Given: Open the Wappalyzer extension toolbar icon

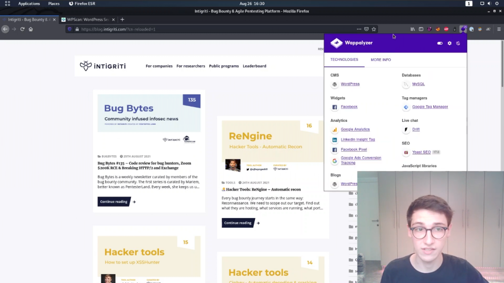Looking at the screenshot, I should [463, 29].
